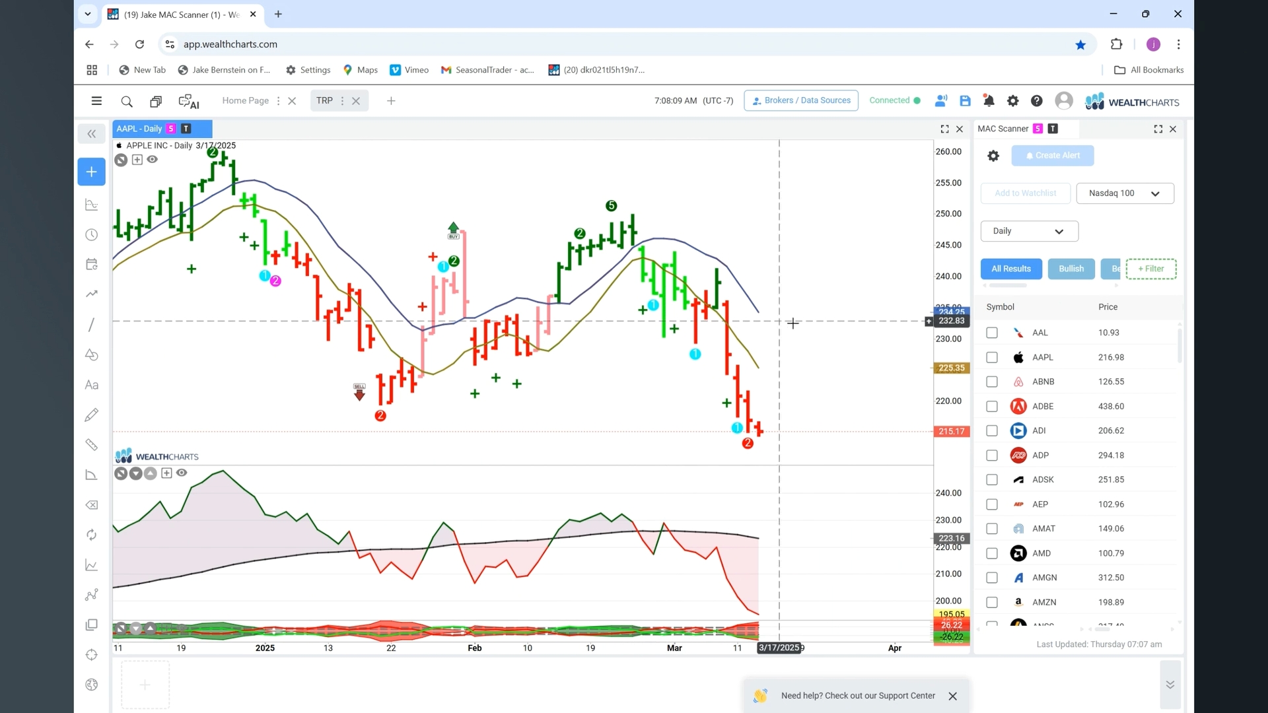Screen dimensions: 1268x713
Task: Check the AMD row checkbox
Action: tap(991, 553)
